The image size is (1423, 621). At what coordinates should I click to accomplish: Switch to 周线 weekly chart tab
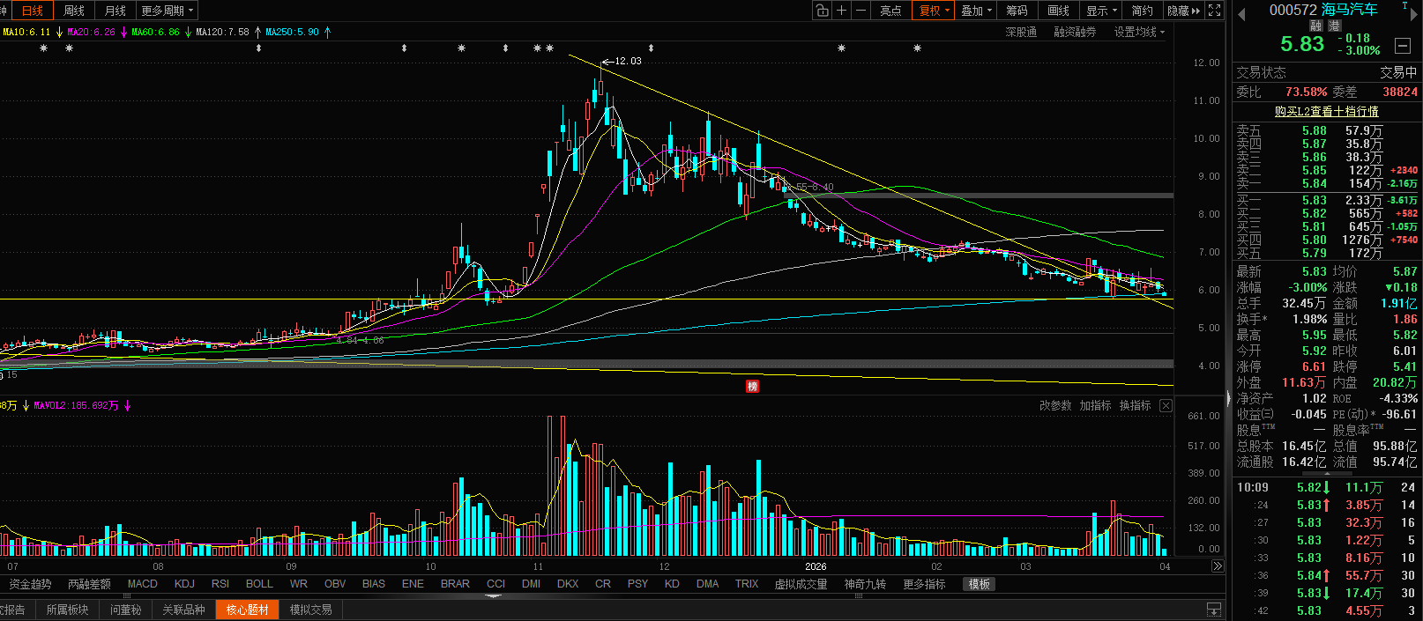point(74,11)
